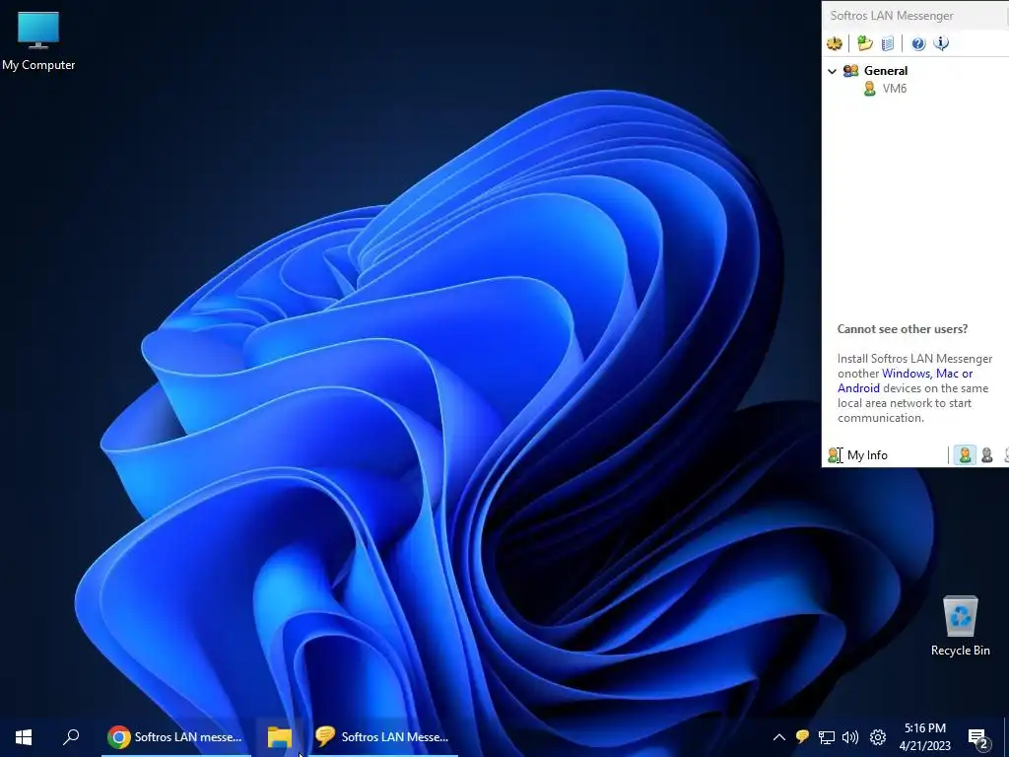Activate Softros LAN Messenger taskbar button

(x=383, y=737)
